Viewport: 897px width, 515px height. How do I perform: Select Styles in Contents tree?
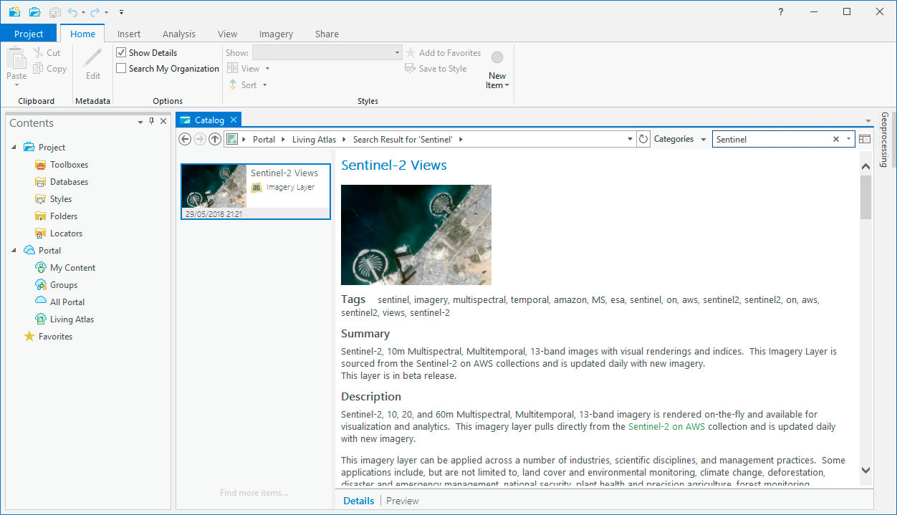[x=61, y=199]
